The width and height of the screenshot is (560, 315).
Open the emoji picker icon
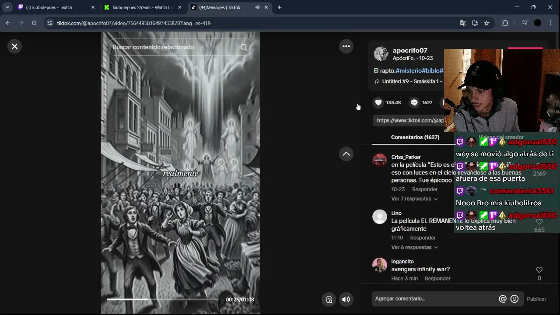(514, 299)
